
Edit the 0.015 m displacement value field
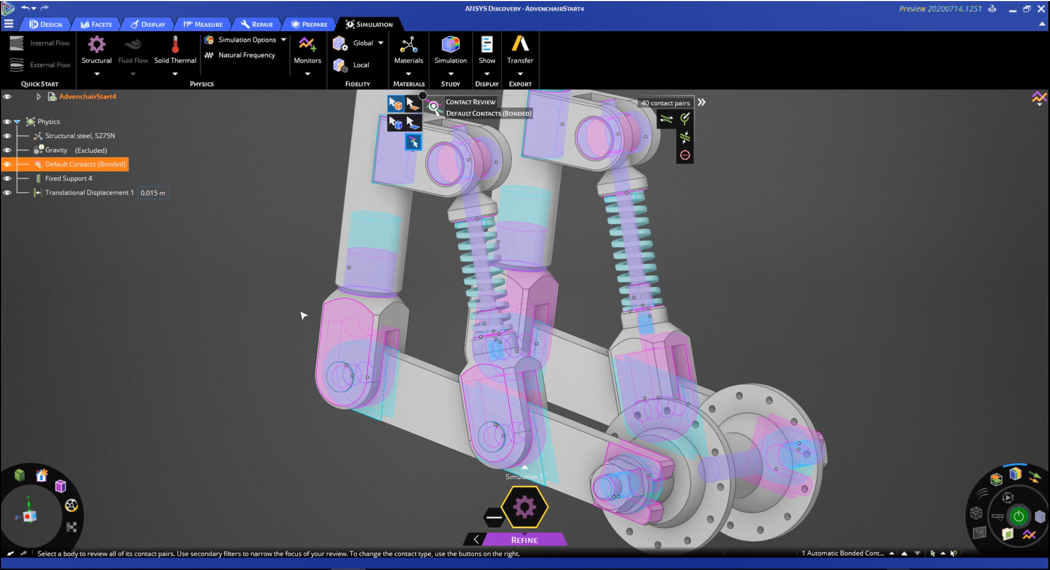[153, 193]
